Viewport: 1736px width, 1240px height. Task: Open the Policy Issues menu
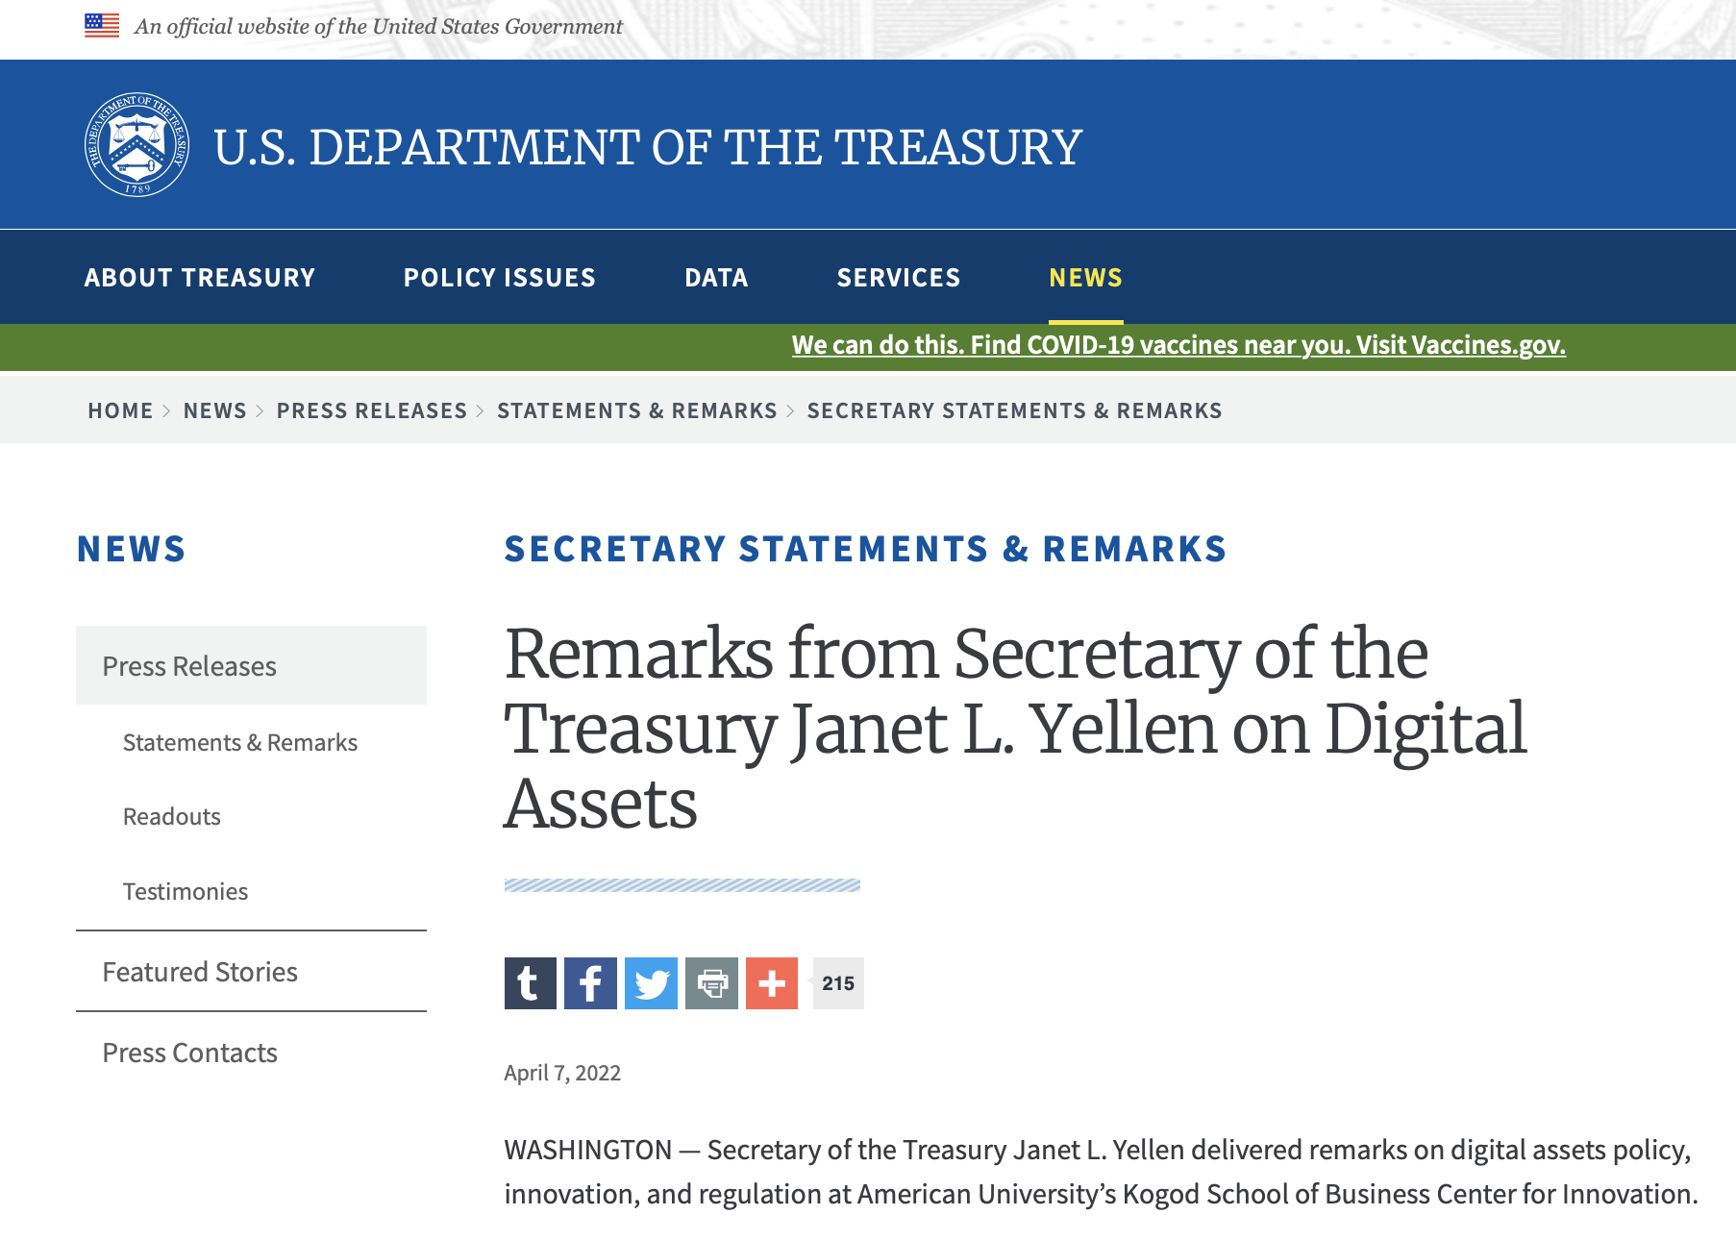pos(500,278)
